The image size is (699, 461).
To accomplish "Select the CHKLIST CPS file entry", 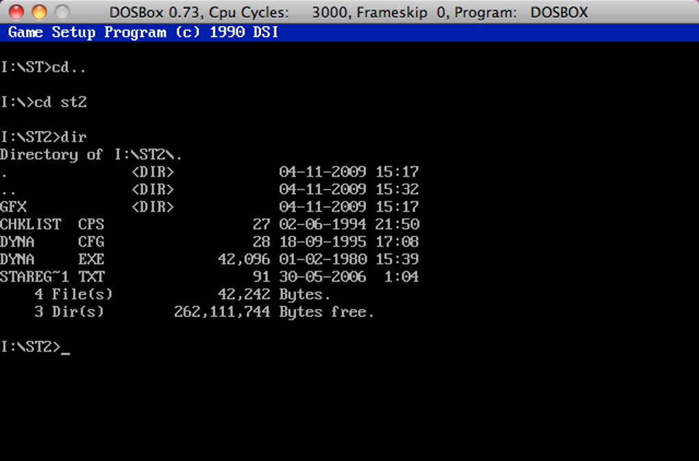I will point(210,224).
